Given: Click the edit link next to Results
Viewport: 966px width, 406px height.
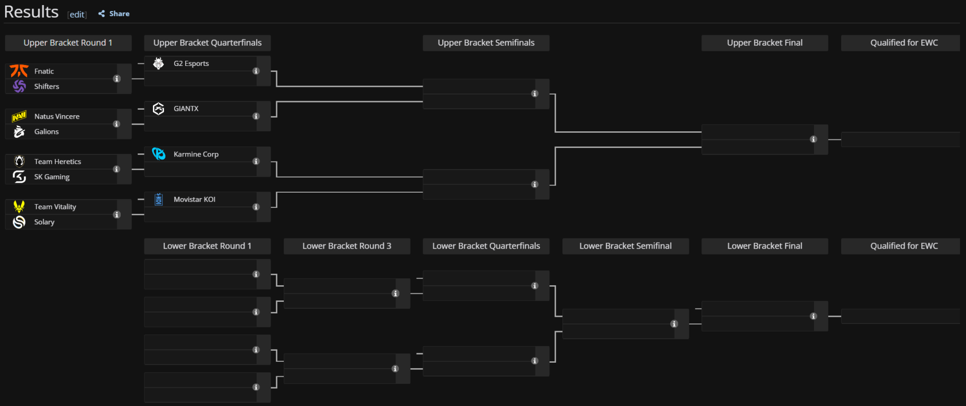Looking at the screenshot, I should click(x=77, y=15).
